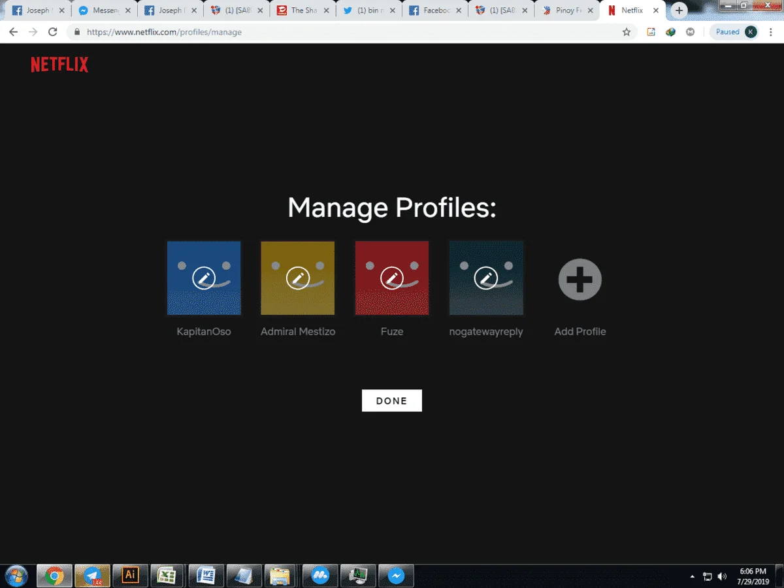
Task: Switch to the Twitter (1) bin tab
Action: [x=368, y=10]
